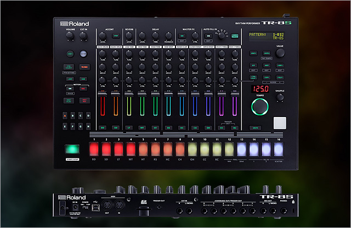
Task: Click the SHUFFLE knob
Action: pyautogui.click(x=280, y=97)
